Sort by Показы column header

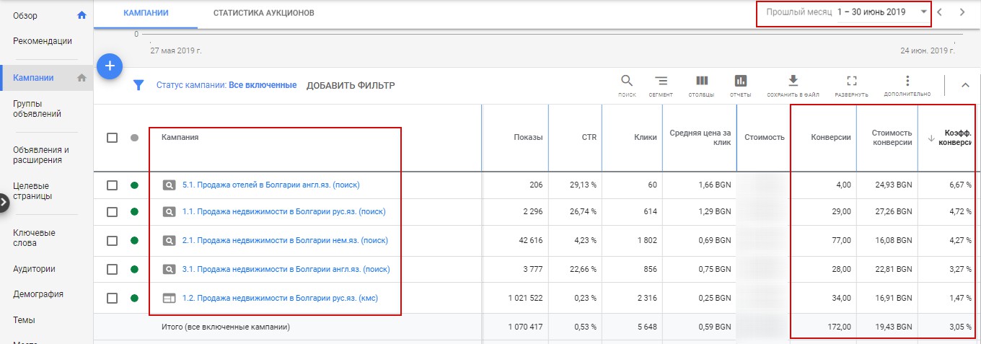point(528,137)
